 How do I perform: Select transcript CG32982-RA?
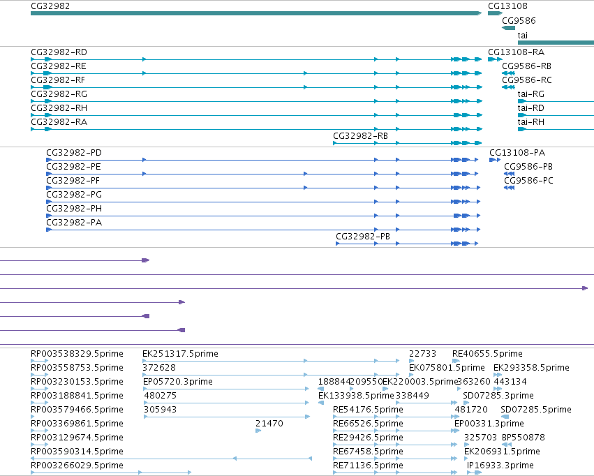(59, 122)
